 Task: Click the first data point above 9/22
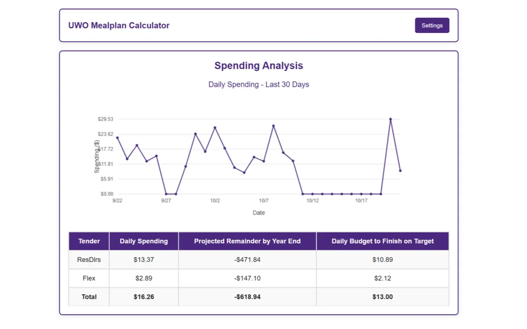pyautogui.click(x=117, y=138)
